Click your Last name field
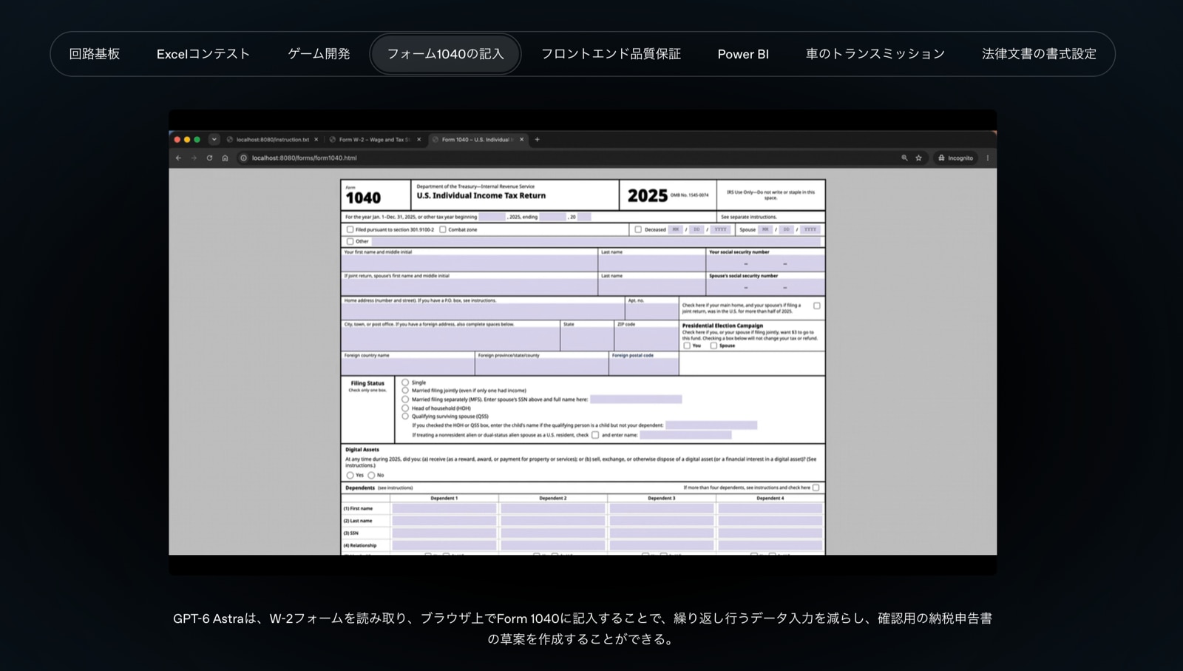 652,263
